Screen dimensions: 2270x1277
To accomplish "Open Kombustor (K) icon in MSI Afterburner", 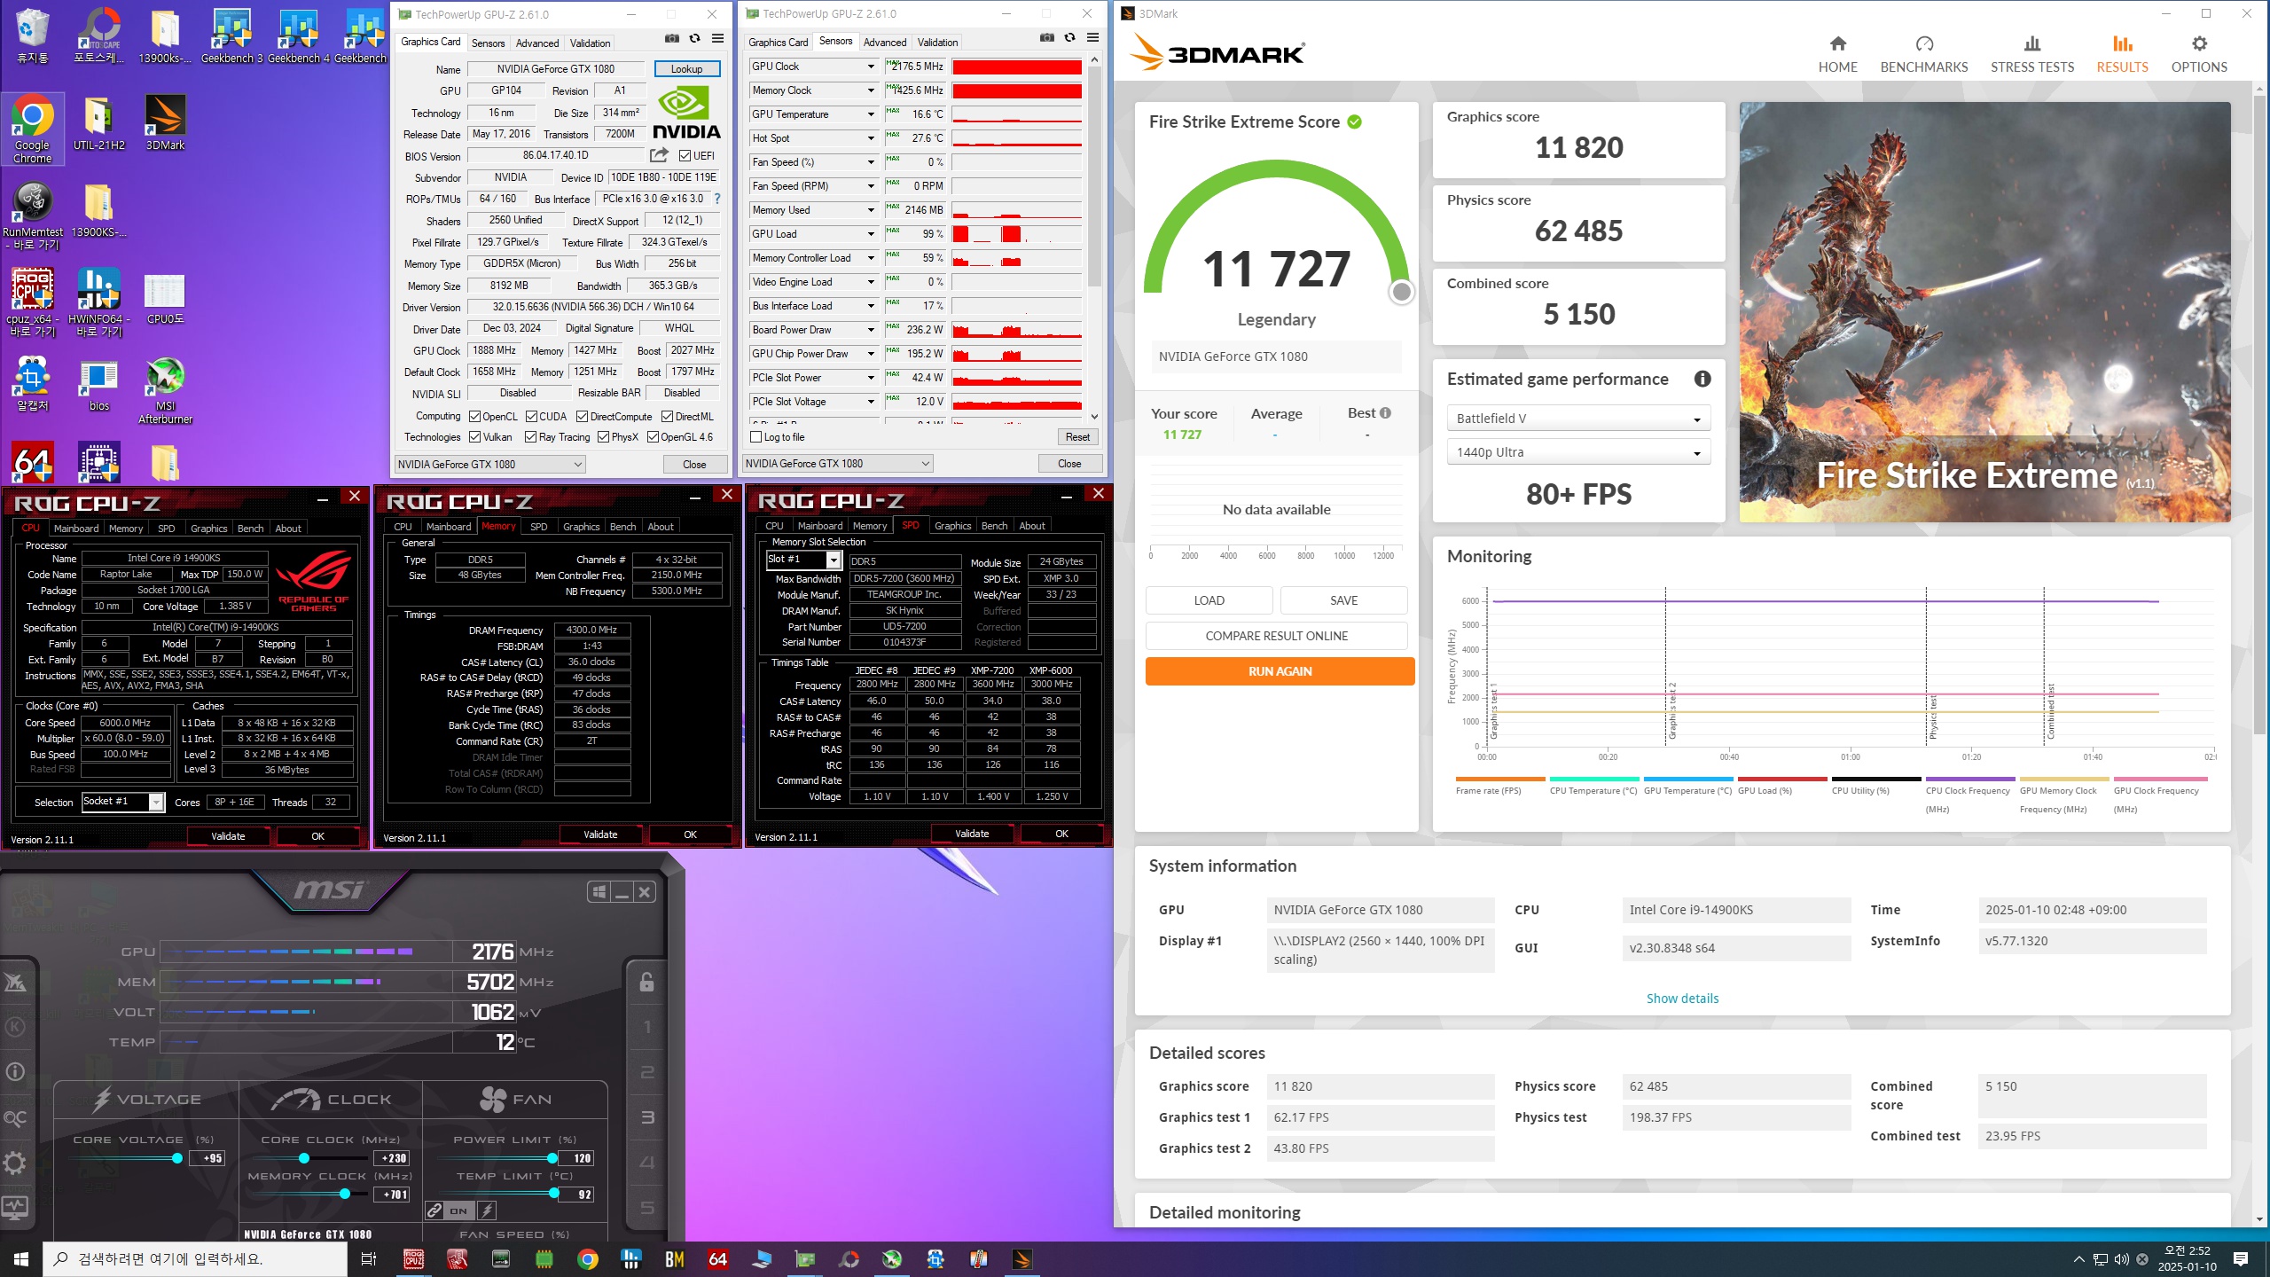I will coord(15,1027).
